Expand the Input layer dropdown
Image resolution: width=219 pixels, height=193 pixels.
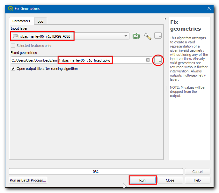pyautogui.click(x=126, y=36)
